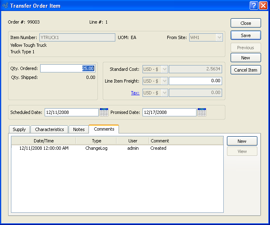This screenshot has width=270, height=225.
Task: Switch to the Supply tab
Action: 19,129
